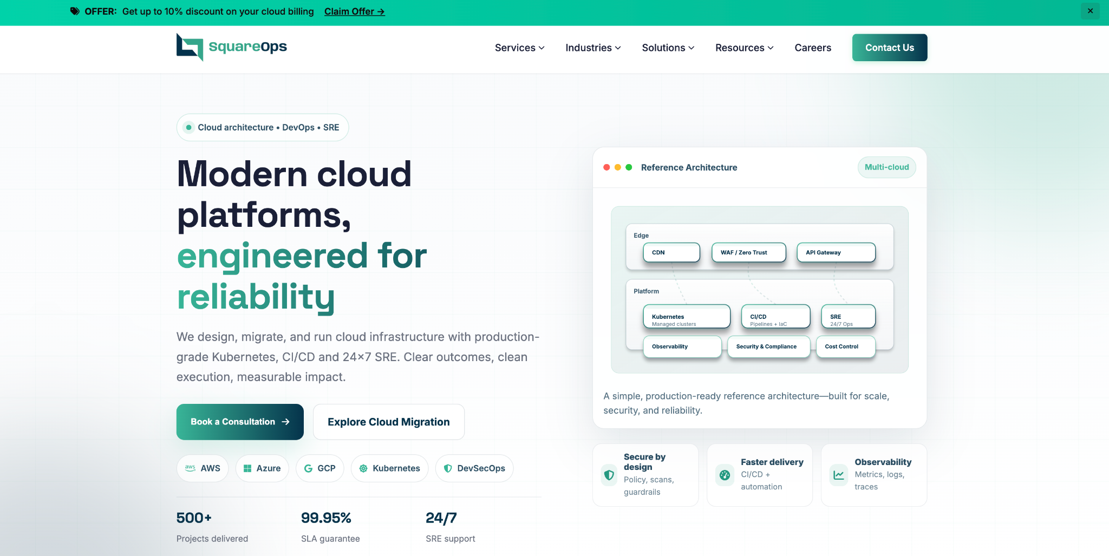
Task: Click the Faster delivery heading
Action: click(772, 462)
